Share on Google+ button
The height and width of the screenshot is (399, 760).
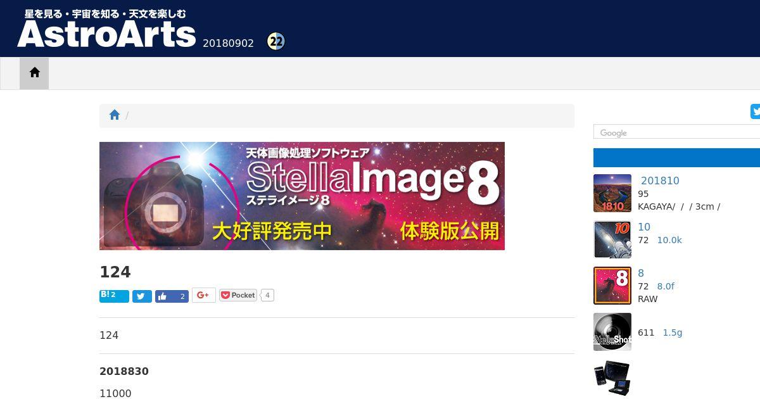pos(204,295)
